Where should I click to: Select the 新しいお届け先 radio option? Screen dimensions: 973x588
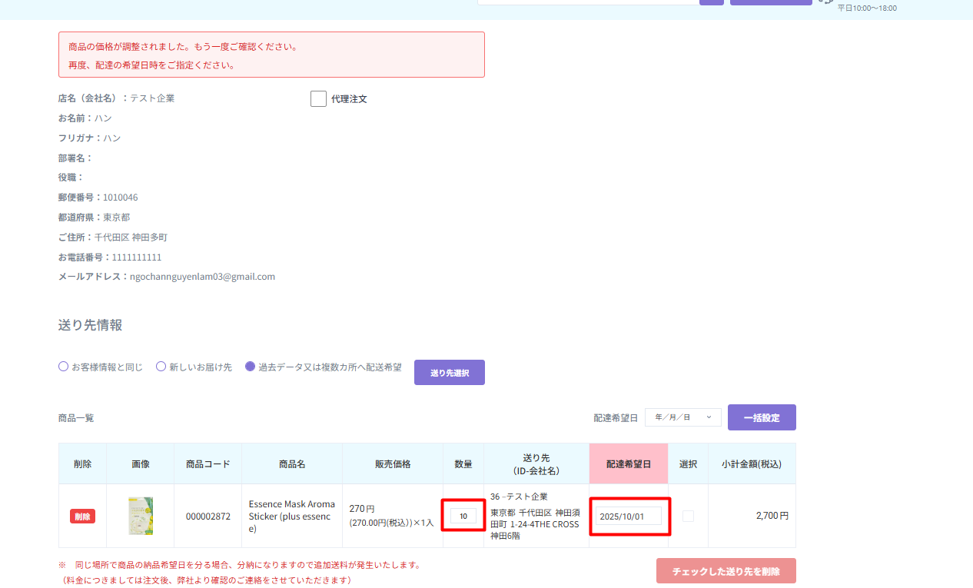coord(161,367)
